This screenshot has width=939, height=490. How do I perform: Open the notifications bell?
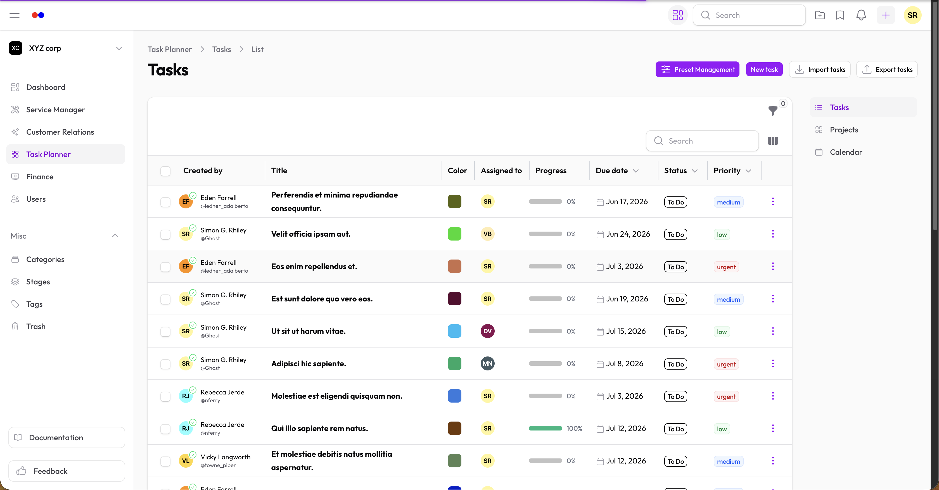tap(861, 15)
